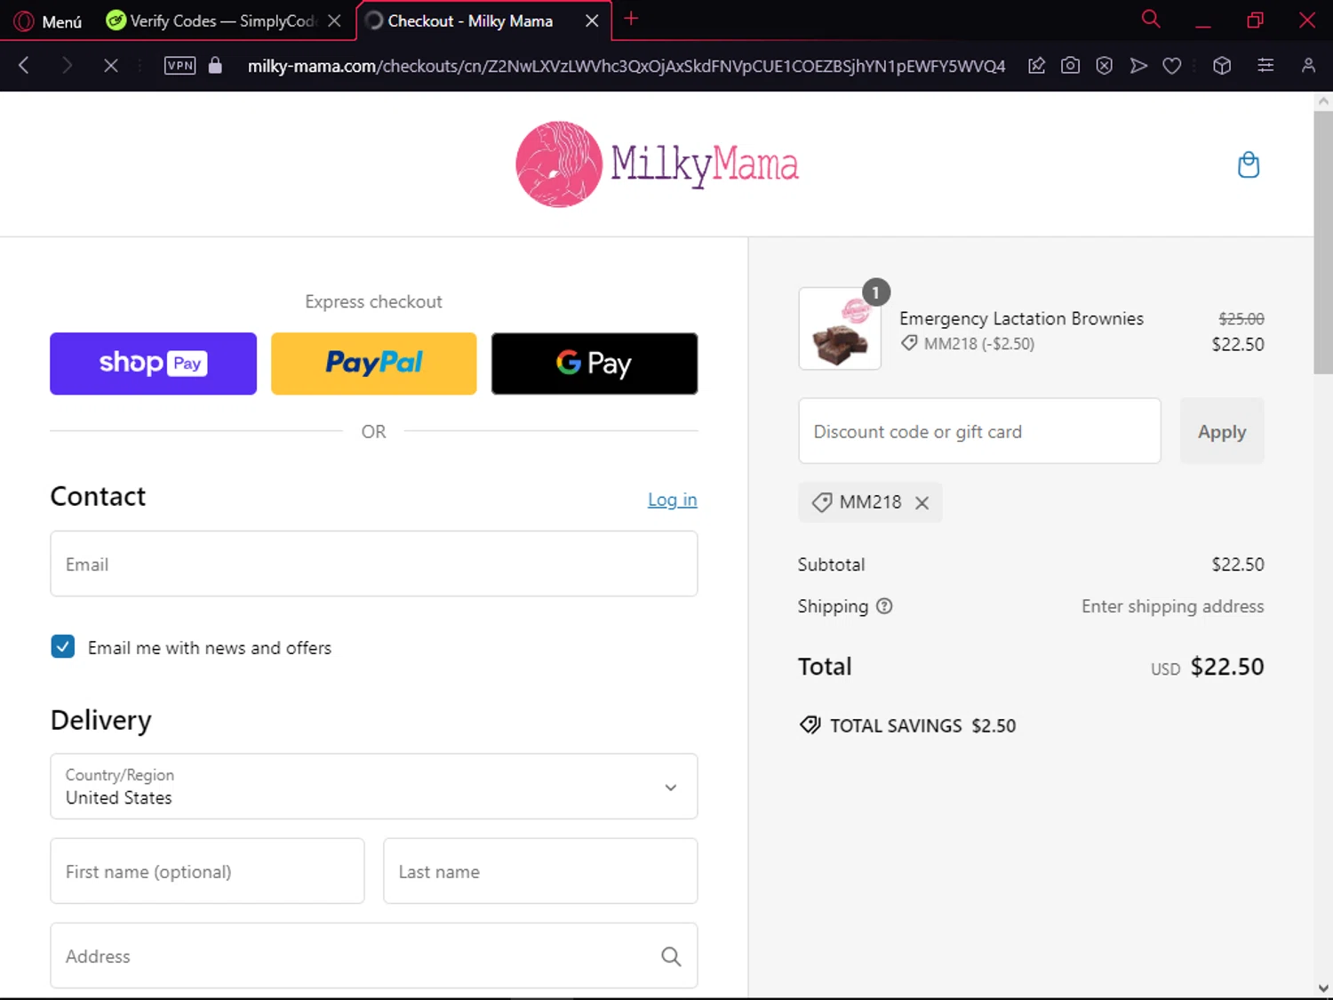
Task: Go back to the previous page
Action: (x=24, y=65)
